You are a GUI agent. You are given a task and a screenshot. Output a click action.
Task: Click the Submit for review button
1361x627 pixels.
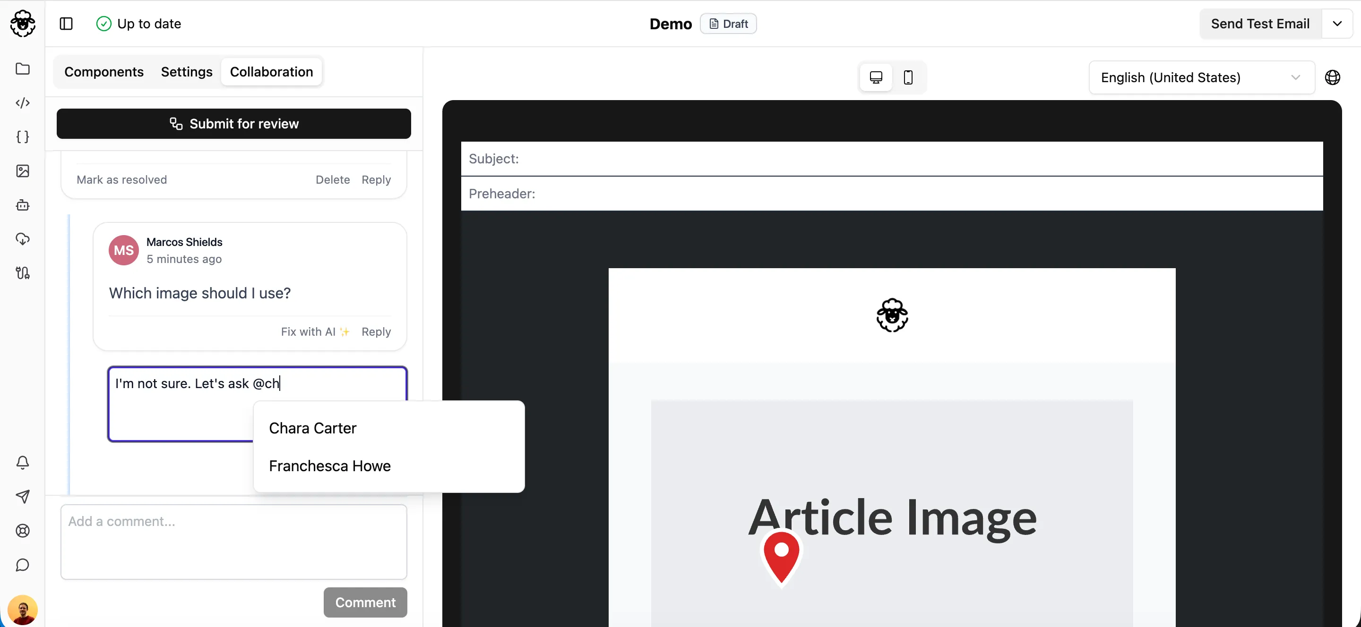click(233, 124)
